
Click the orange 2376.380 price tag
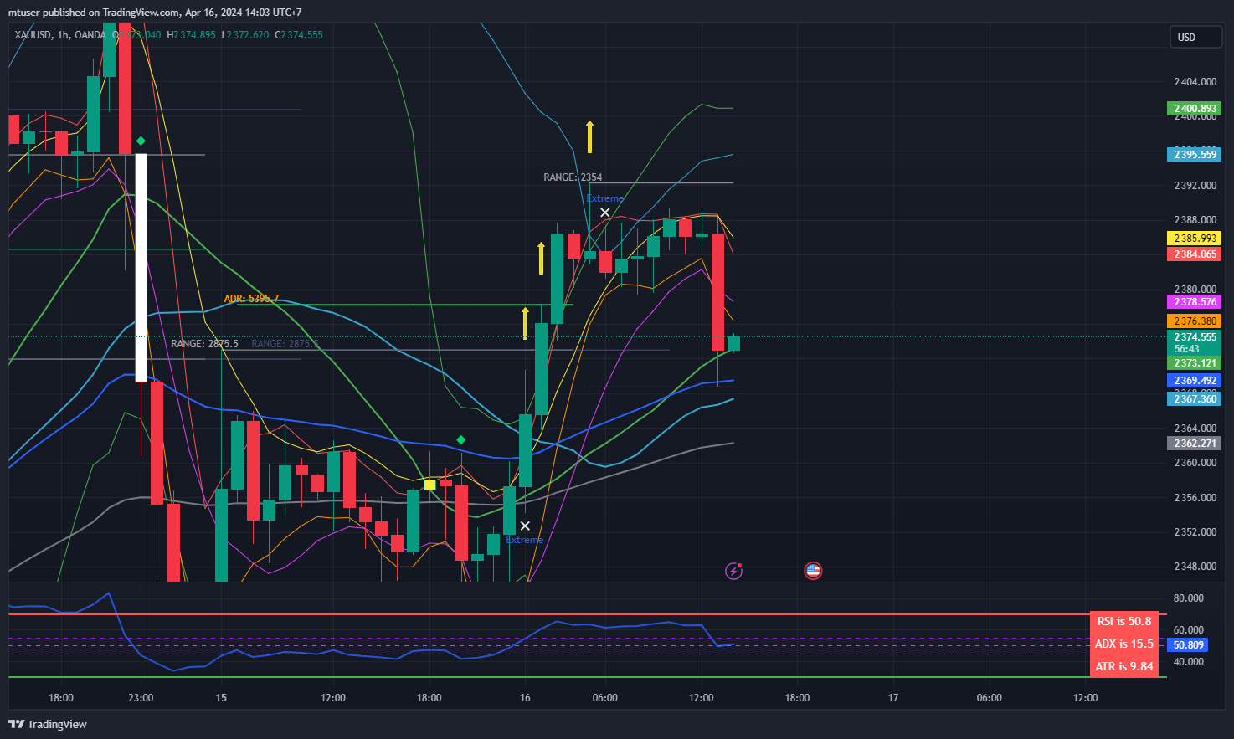tap(1194, 321)
